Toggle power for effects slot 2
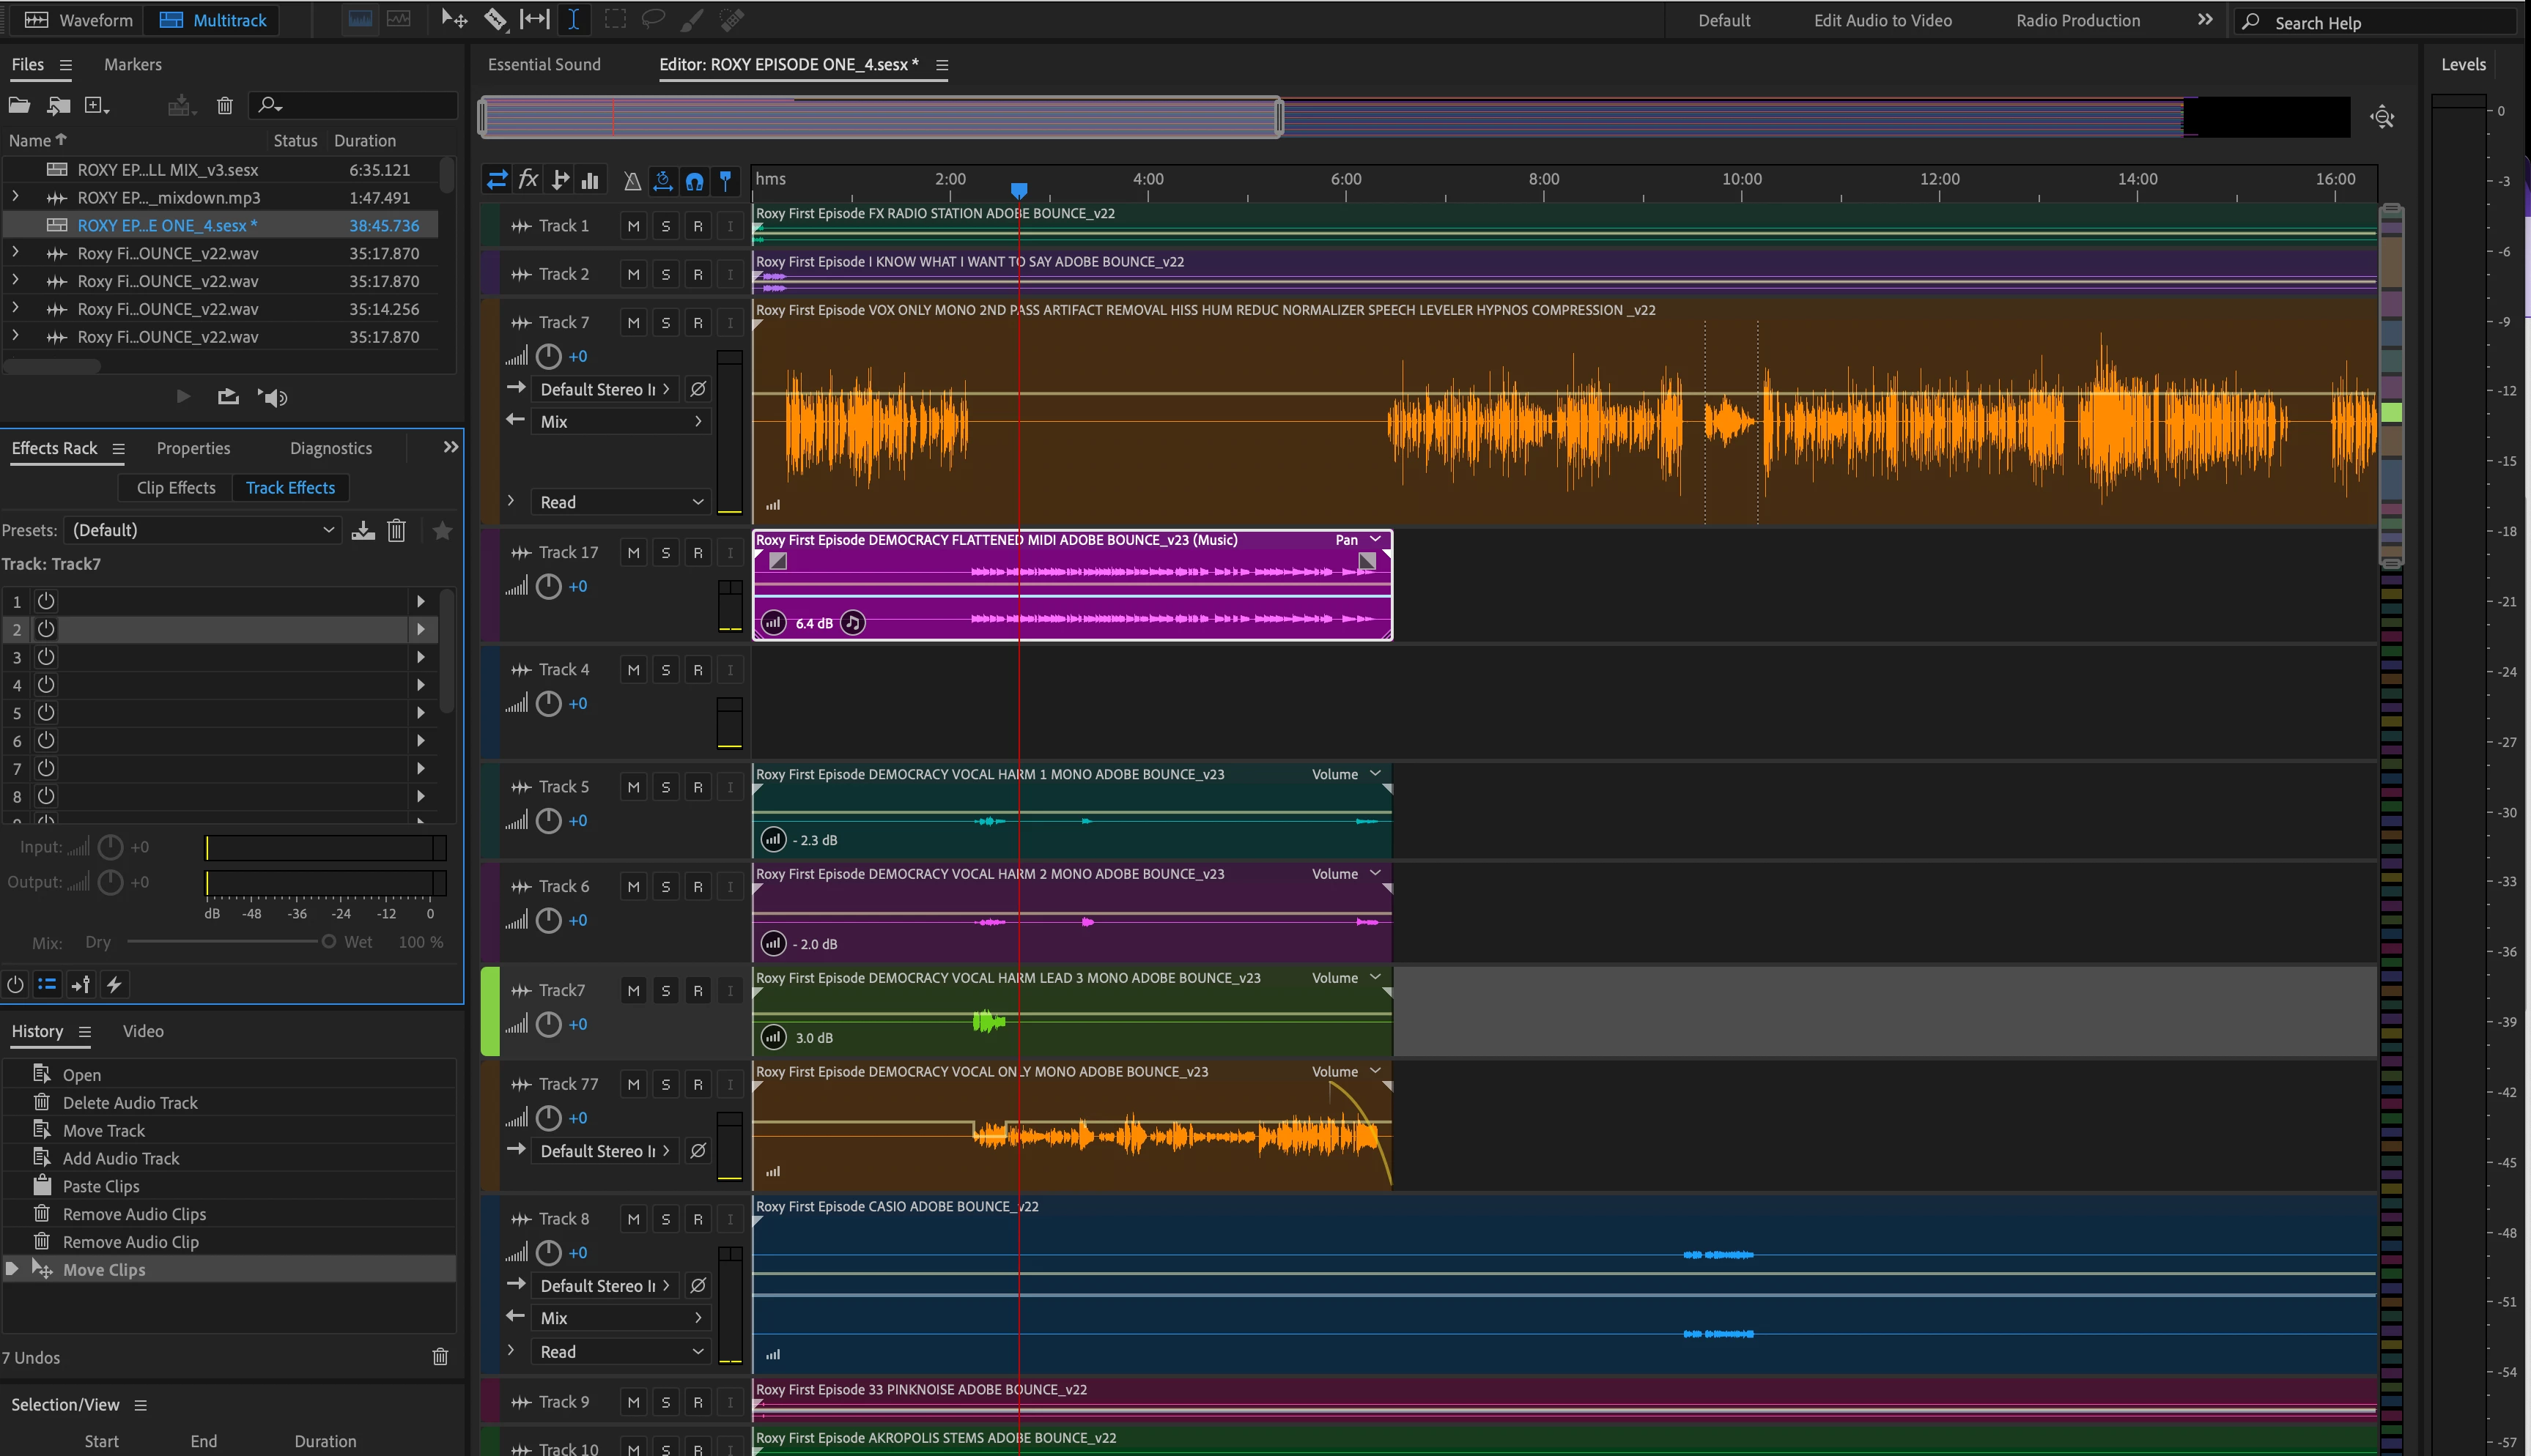 click(x=46, y=629)
